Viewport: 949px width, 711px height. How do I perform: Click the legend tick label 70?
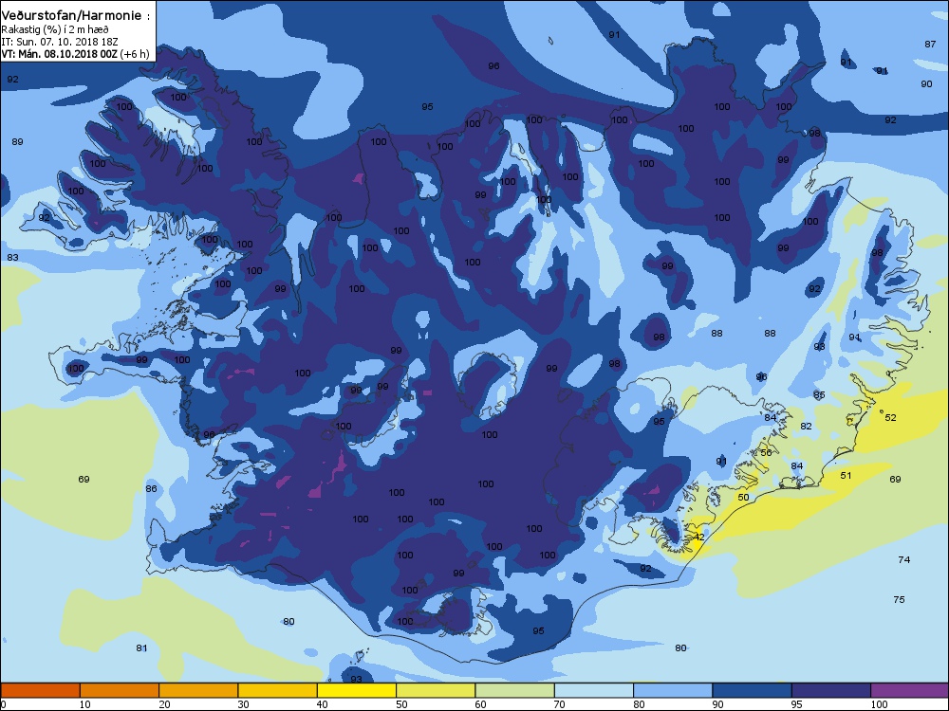tap(560, 704)
